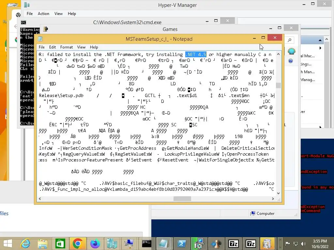Image resolution: width=334 pixels, height=250 pixels.
Task: Switch to cmd.exe taskbar icon
Action: [x=147, y=243]
